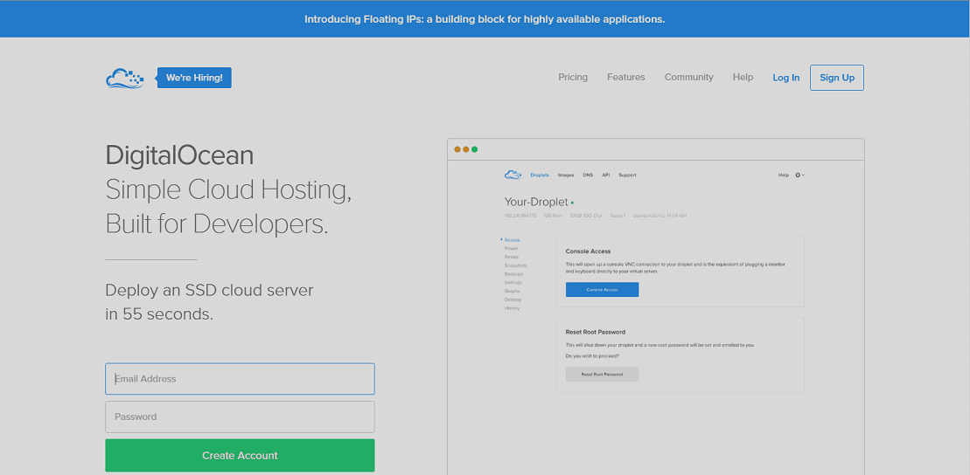Click the Log In link
This screenshot has width=970, height=475.
(786, 78)
